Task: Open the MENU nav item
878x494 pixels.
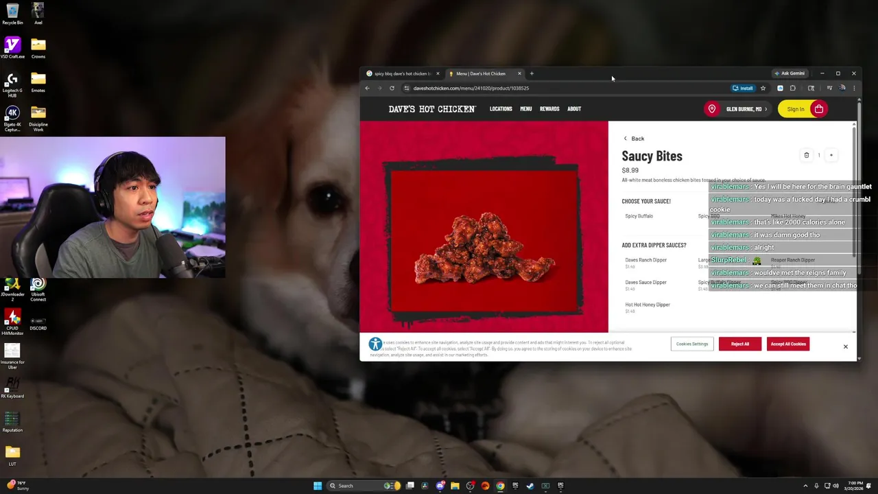Action: [x=526, y=109]
